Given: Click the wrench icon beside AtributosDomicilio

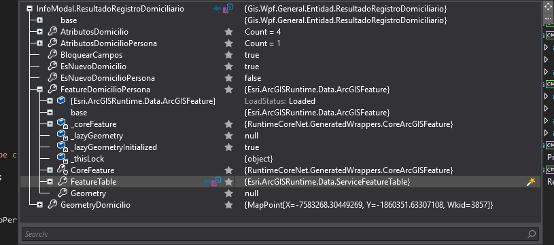Looking at the screenshot, I should [x=52, y=32].
